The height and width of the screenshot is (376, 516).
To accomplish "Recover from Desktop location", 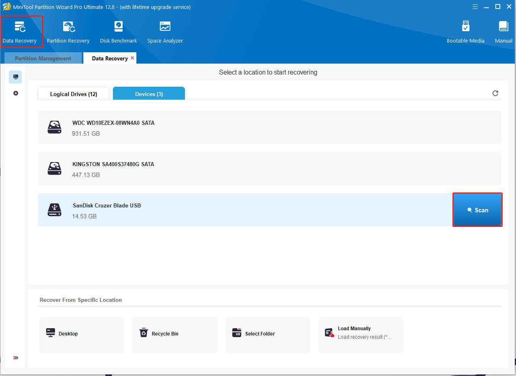I will (x=82, y=335).
